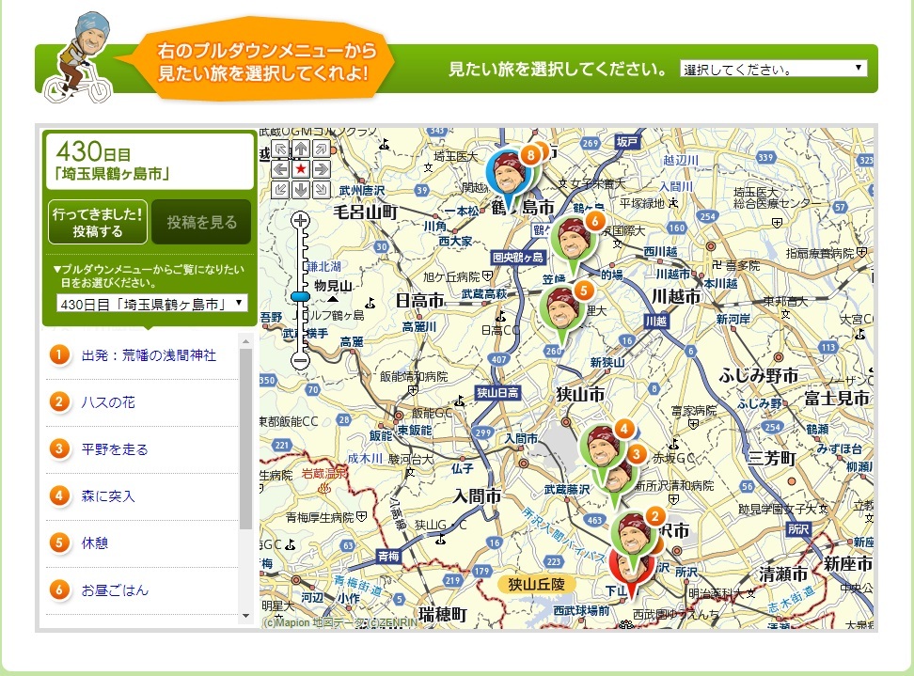Click the 投稿を見る button
This screenshot has width=914, height=676.
(202, 223)
